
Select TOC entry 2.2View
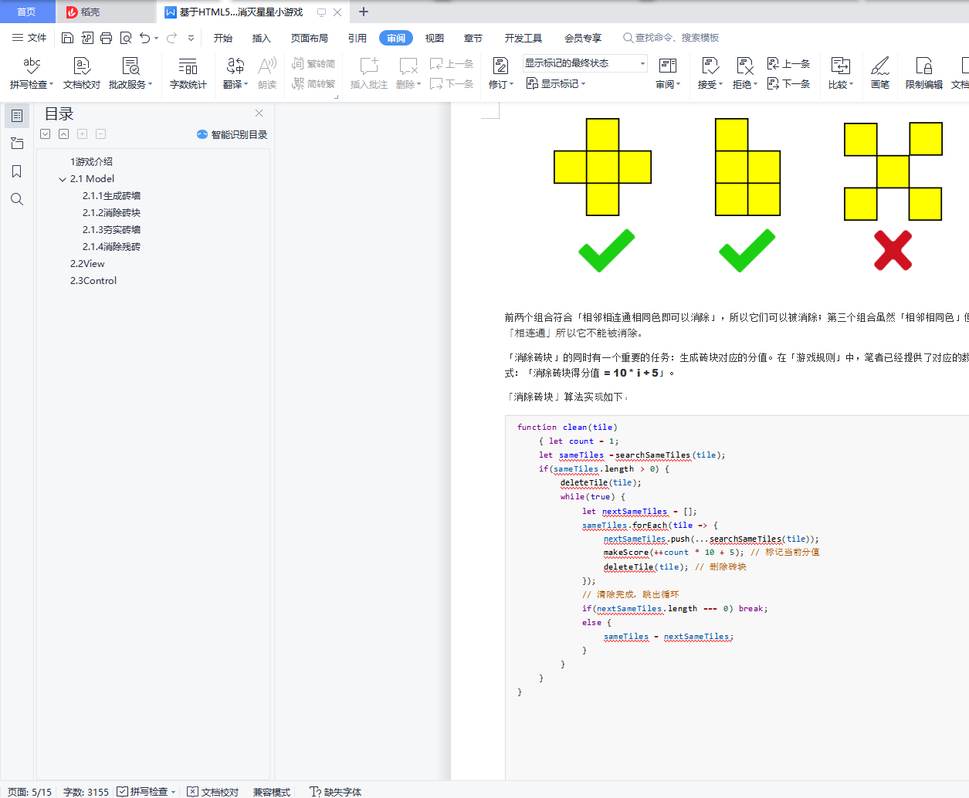pyautogui.click(x=87, y=264)
